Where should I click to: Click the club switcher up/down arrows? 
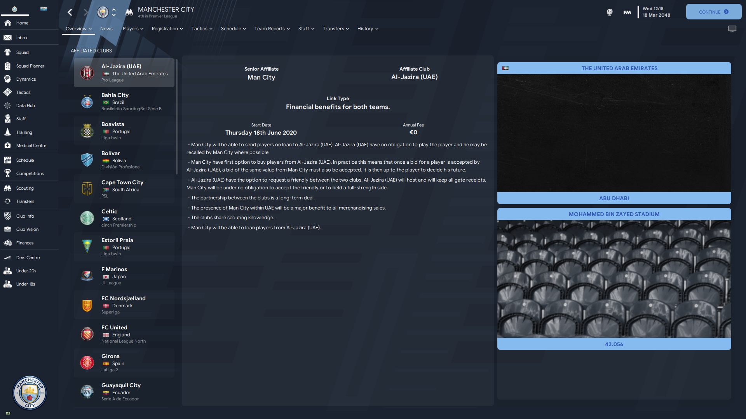pos(114,12)
